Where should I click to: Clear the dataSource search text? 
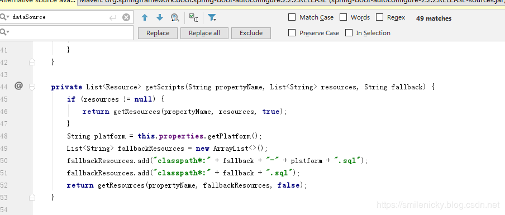click(126, 17)
